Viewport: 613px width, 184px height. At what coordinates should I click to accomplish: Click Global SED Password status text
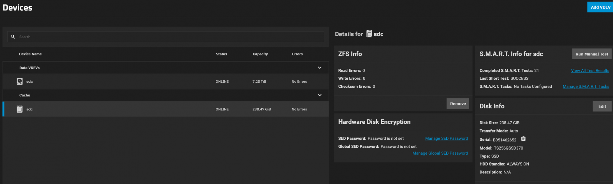point(377,147)
